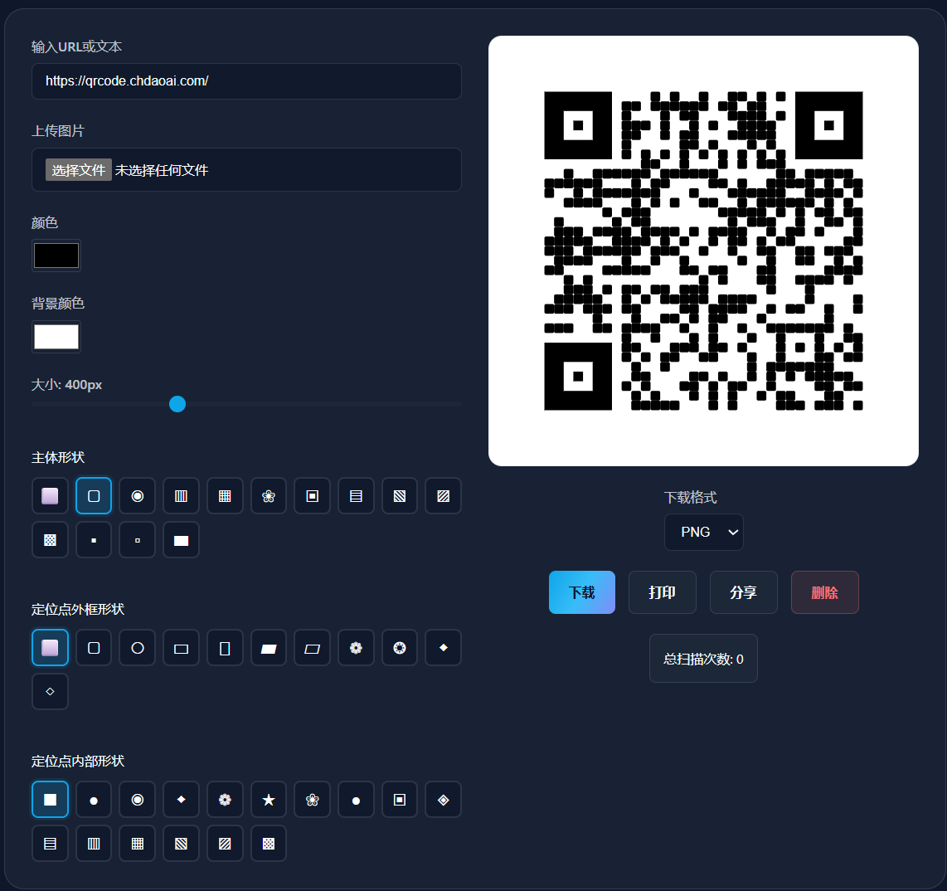Choose the nested diamond locator inner shape
The height and width of the screenshot is (891, 947).
444,800
